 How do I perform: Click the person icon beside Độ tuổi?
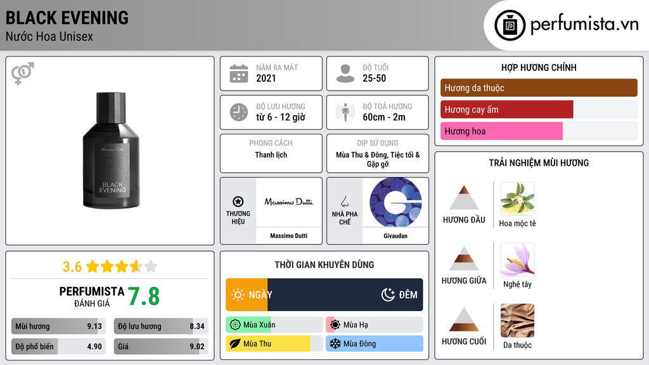click(x=345, y=74)
